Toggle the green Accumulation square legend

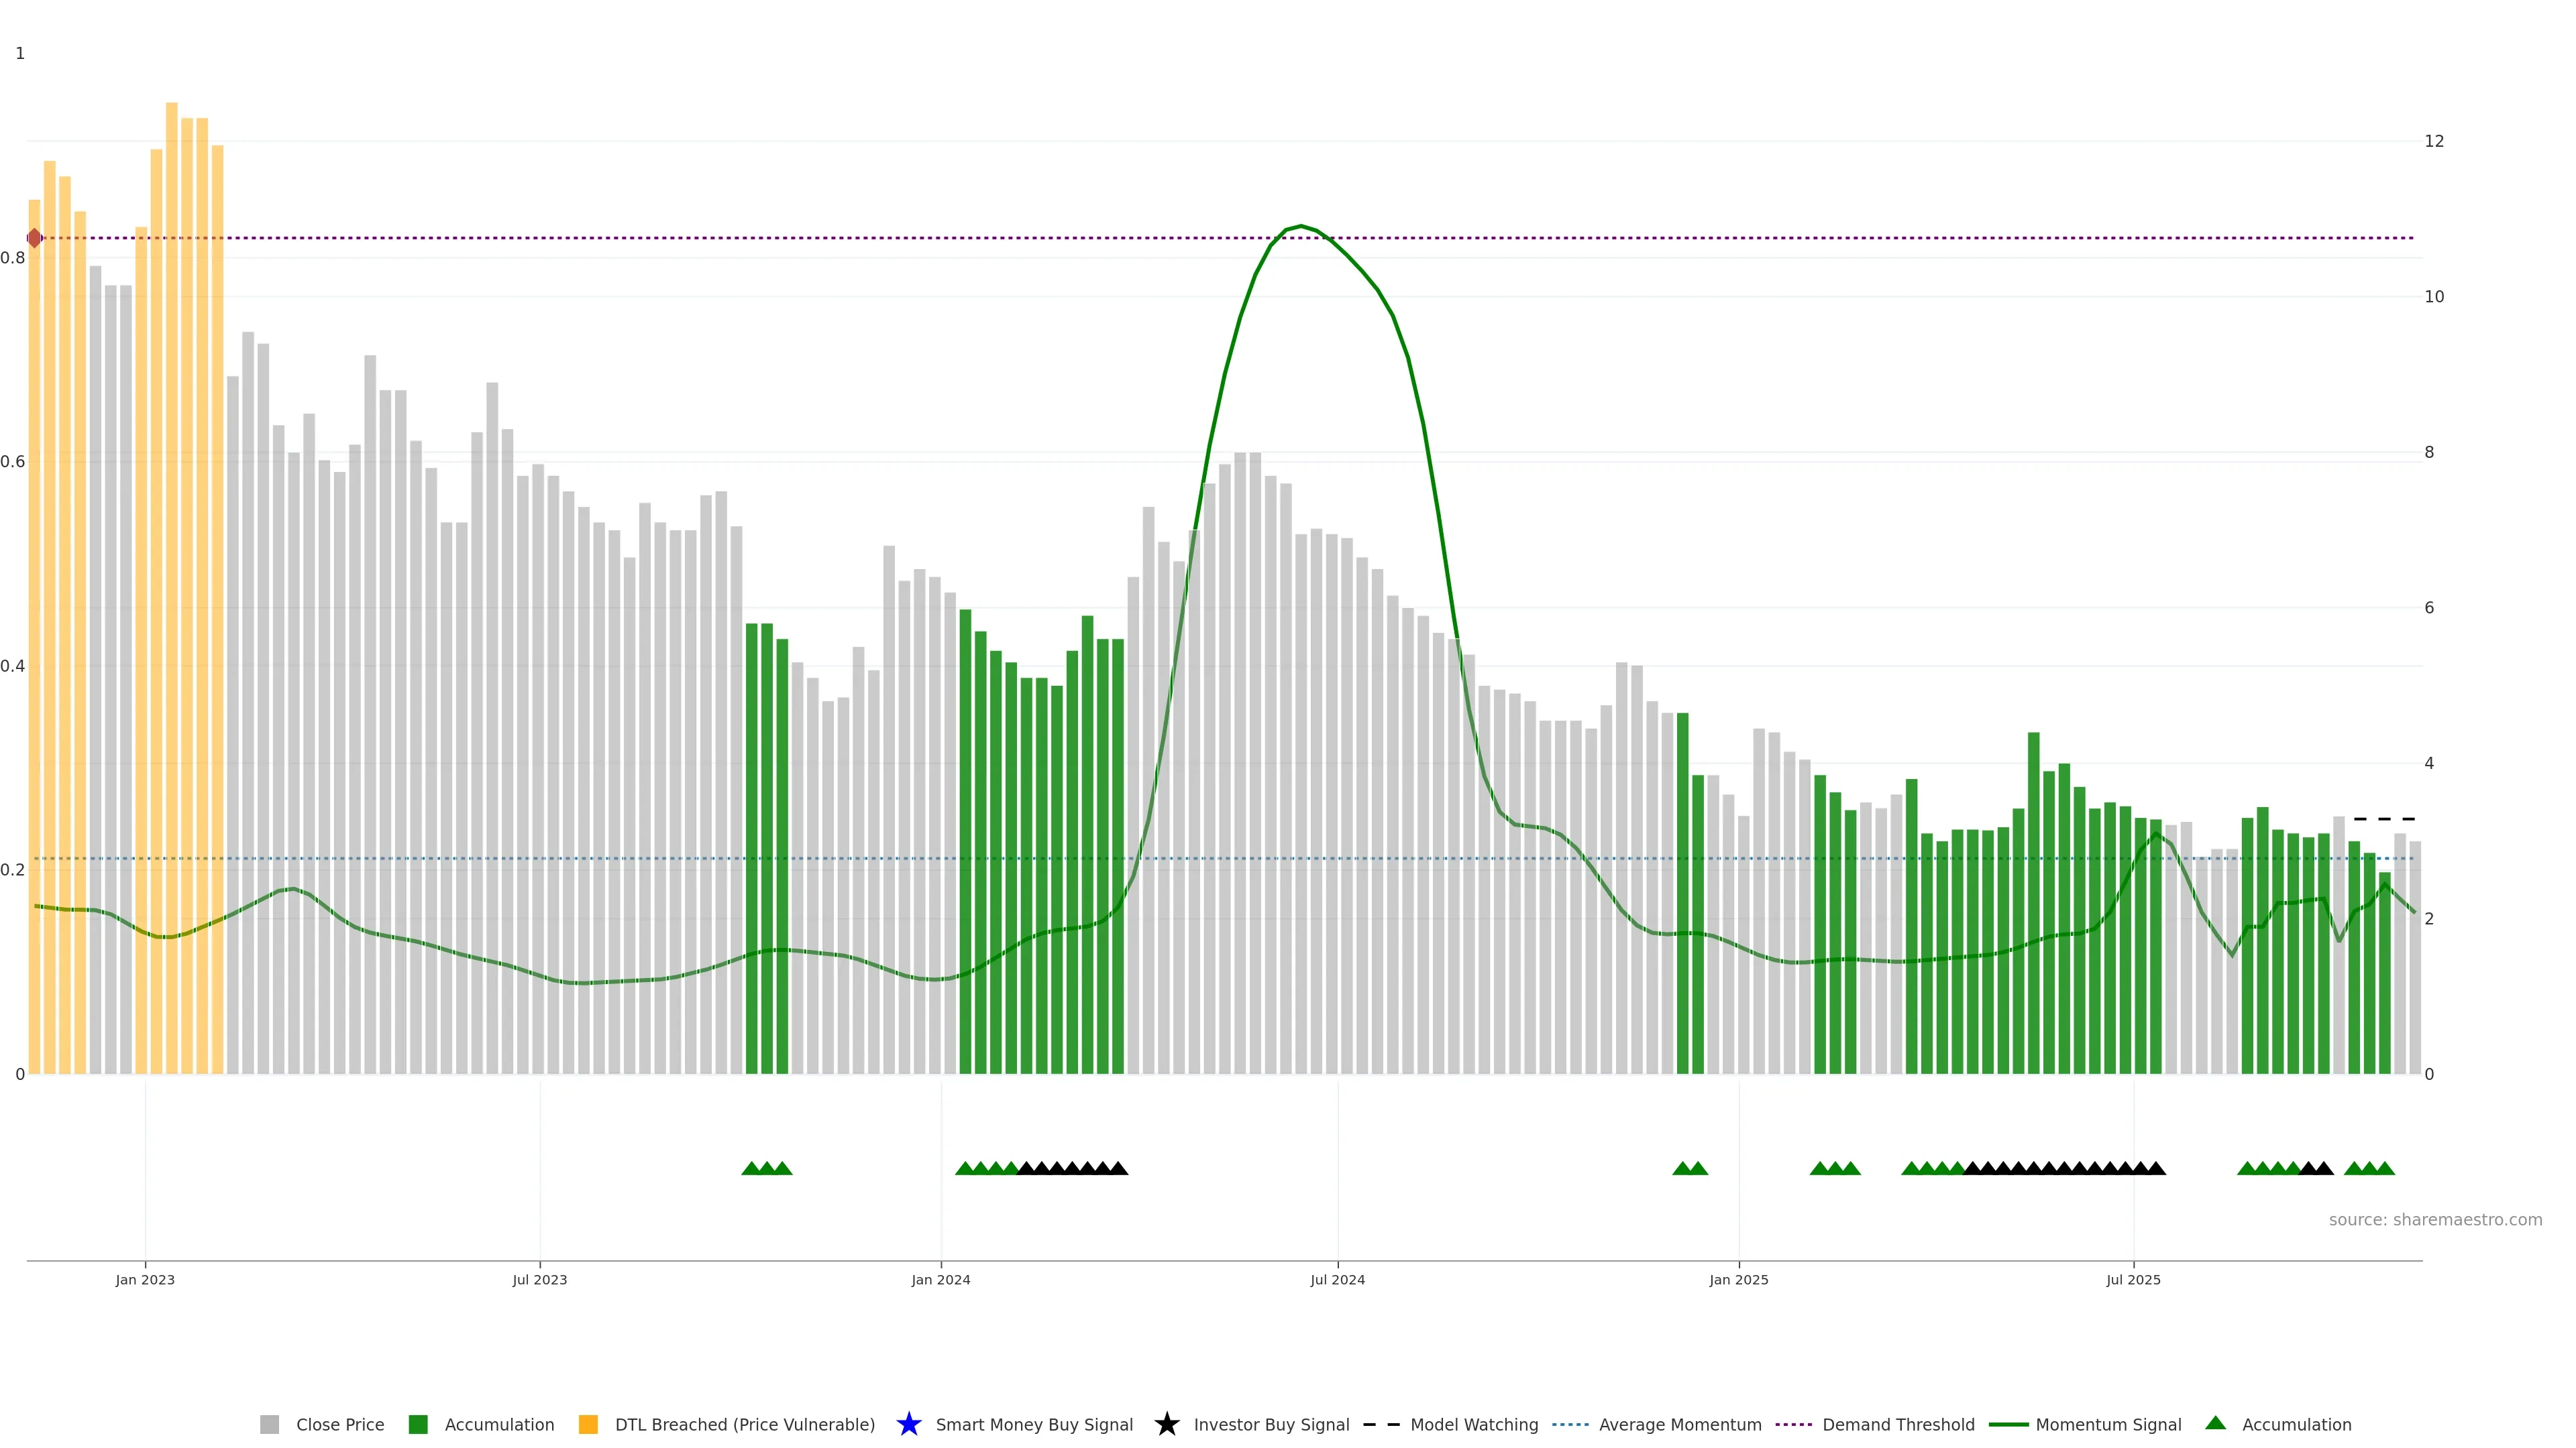[x=418, y=1424]
